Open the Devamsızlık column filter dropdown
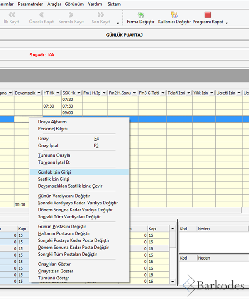 (x=39, y=93)
